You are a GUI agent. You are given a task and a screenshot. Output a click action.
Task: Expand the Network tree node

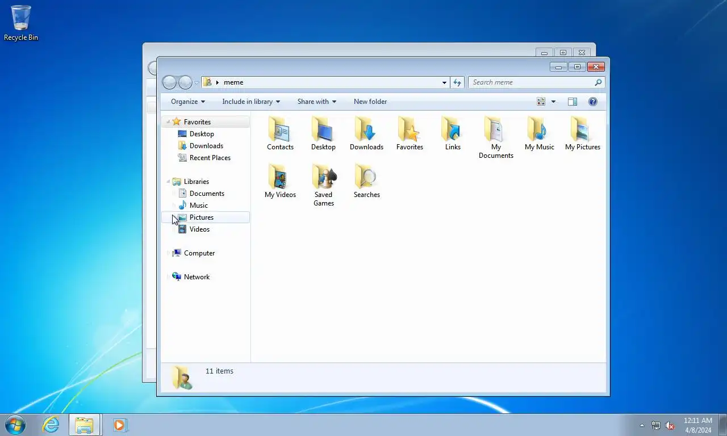168,277
